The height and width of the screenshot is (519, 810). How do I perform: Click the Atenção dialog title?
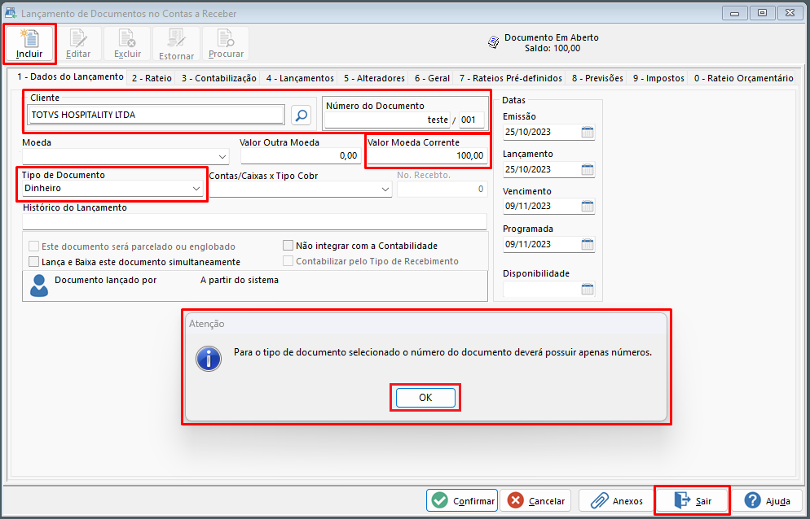point(207,324)
